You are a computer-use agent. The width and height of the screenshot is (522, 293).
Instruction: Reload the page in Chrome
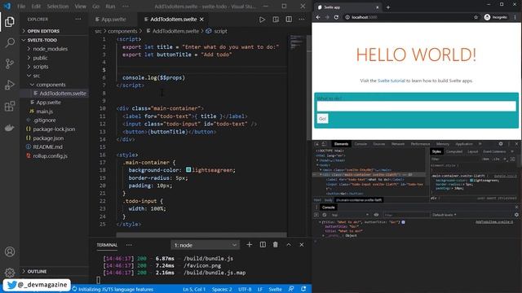336,17
